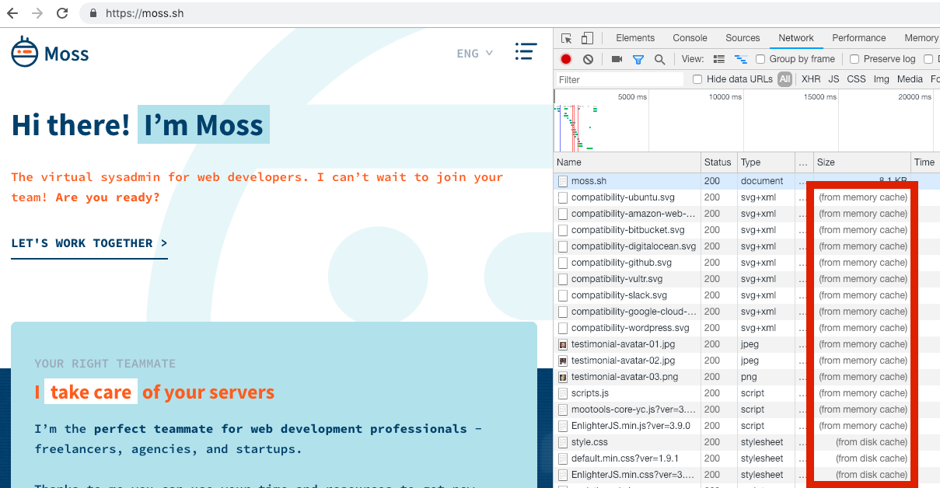Click the network timeline overview graph
This screenshot has width=940, height=488.
tap(746, 120)
